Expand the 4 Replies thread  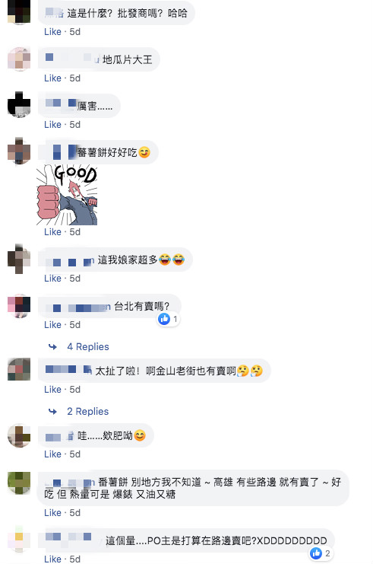click(x=88, y=347)
